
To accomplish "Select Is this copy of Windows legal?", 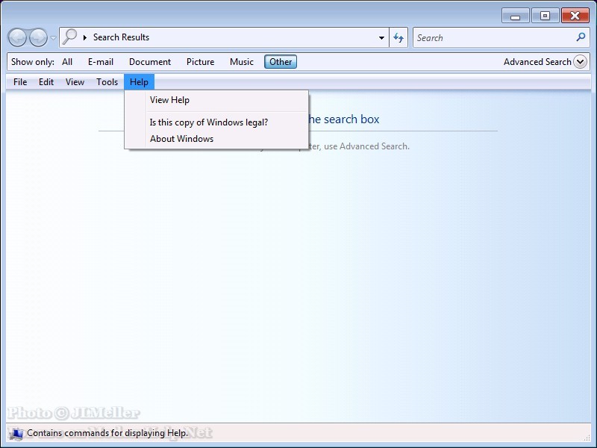I will (x=216, y=122).
